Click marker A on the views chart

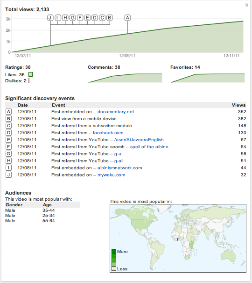pos(127,18)
